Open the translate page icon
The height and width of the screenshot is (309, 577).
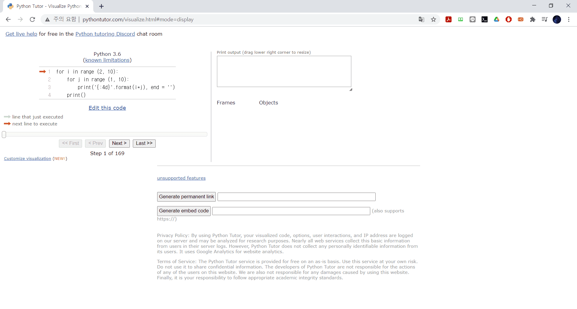[421, 19]
